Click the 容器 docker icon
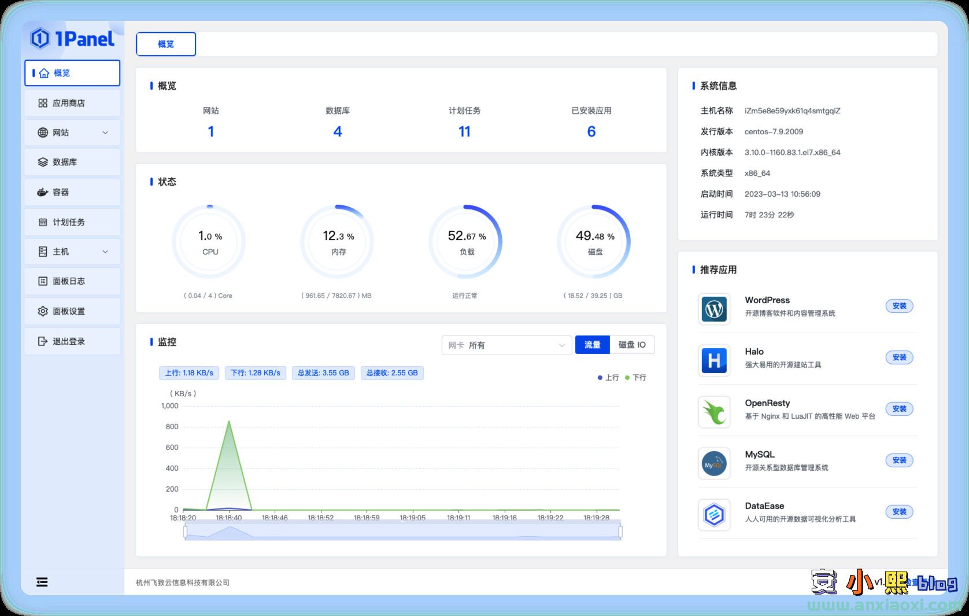969x616 pixels. coord(43,192)
